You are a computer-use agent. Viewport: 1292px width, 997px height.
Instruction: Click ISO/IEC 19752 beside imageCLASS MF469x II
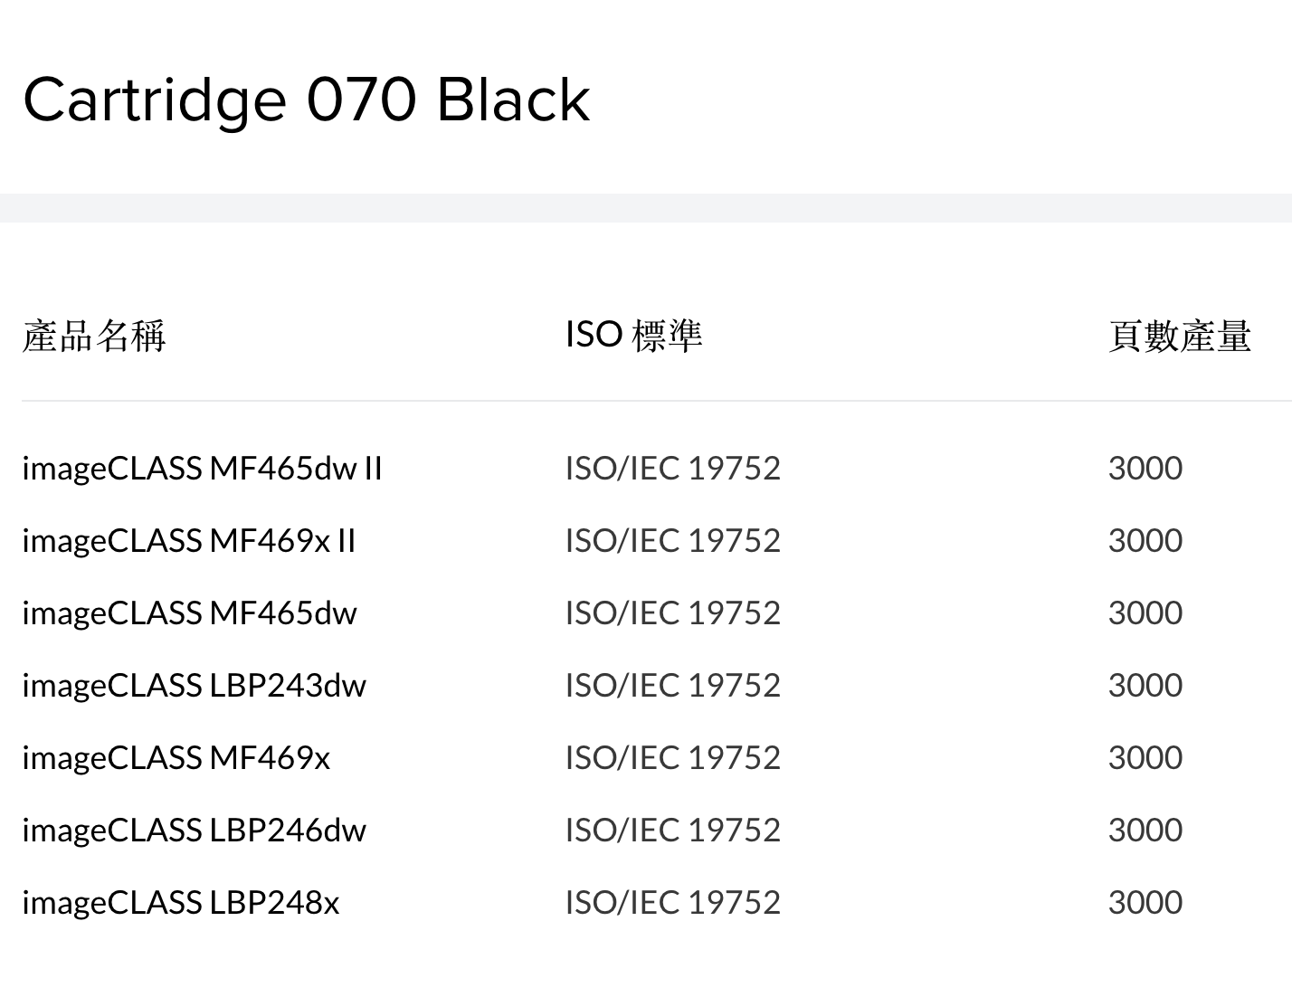point(672,541)
